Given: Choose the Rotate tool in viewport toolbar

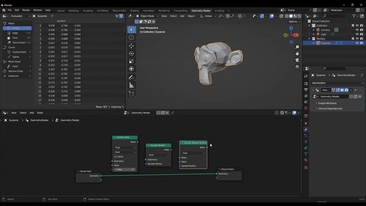Looking at the screenshot, I should [x=132, y=53].
